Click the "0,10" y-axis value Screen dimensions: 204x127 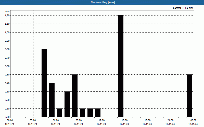[7, 108]
